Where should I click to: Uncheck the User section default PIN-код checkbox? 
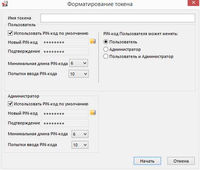click(10, 33)
